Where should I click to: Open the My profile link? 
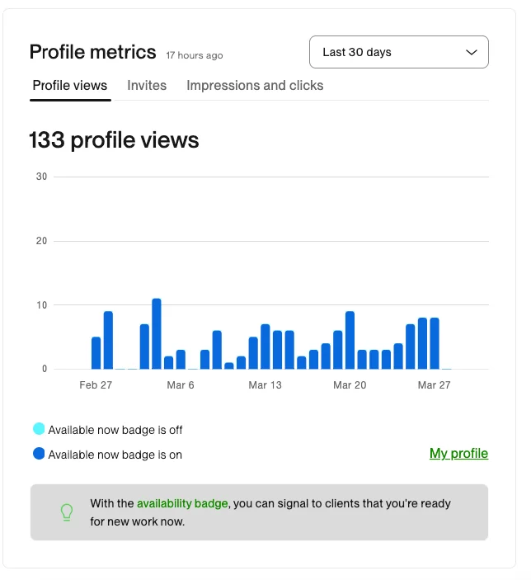click(458, 454)
